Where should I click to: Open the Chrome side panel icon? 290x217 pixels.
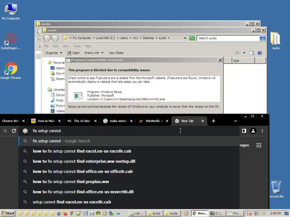coord(244,131)
